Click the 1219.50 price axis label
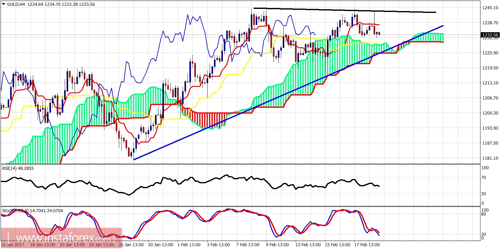Screen dimensions: 501x249 coord(490,68)
